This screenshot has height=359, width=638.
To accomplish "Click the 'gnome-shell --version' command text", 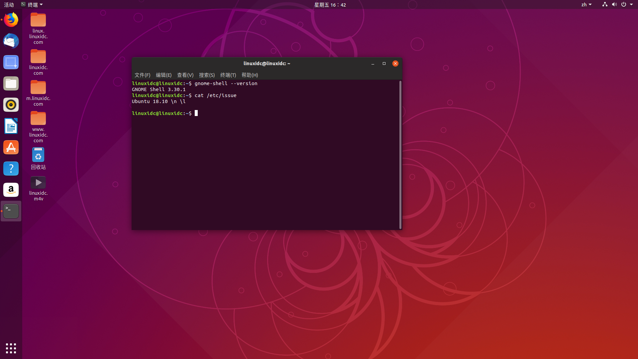I will (x=226, y=83).
